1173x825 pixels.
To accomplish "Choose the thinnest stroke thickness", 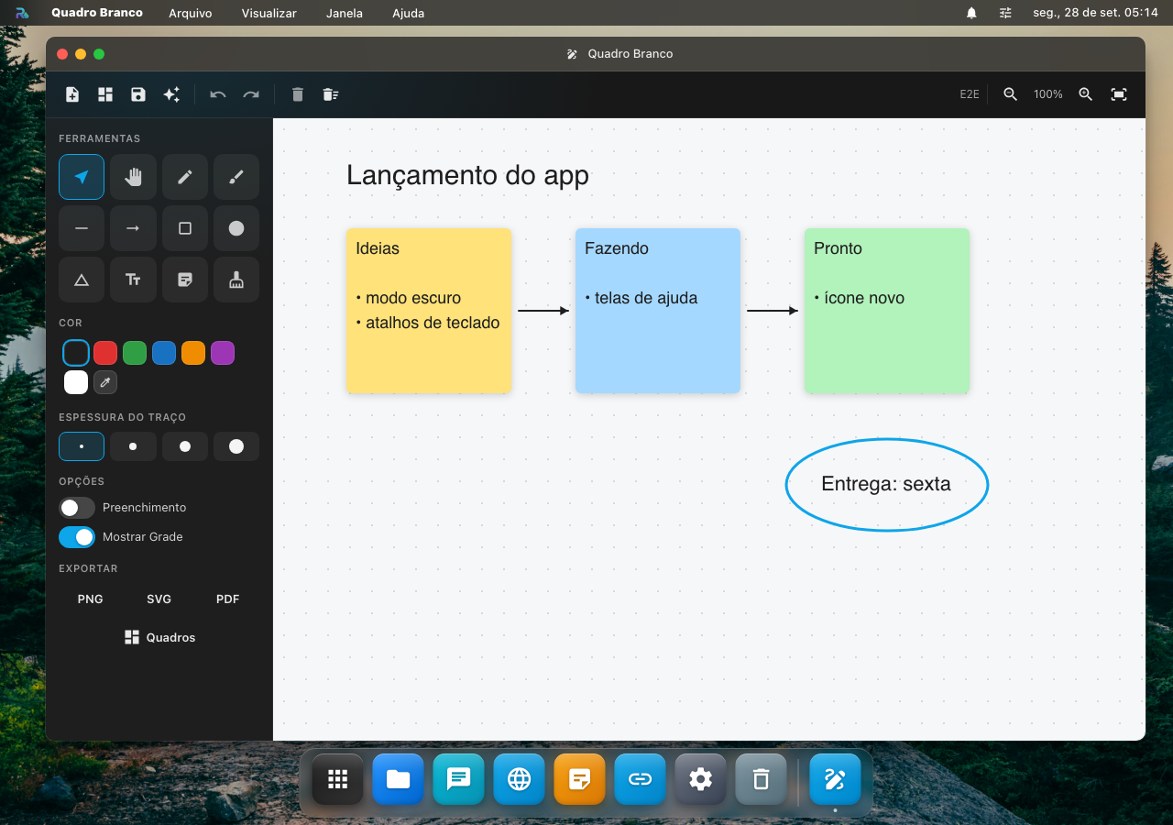I will (x=82, y=446).
